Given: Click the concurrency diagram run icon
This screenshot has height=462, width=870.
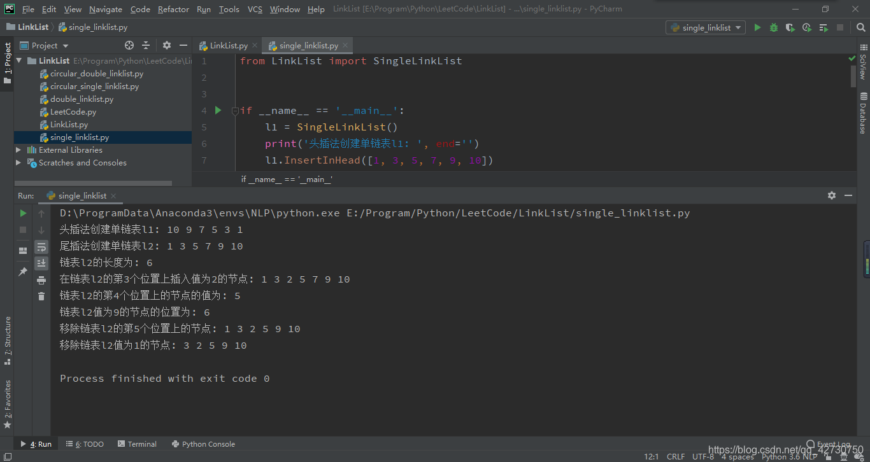Looking at the screenshot, I should point(824,27).
